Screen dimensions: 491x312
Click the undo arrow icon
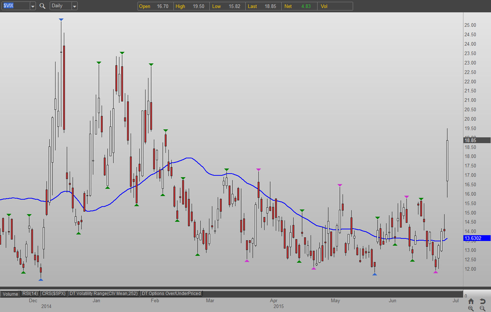[x=482, y=301]
